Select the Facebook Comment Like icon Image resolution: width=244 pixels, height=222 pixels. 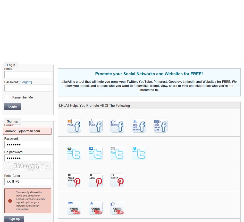tap(161, 126)
